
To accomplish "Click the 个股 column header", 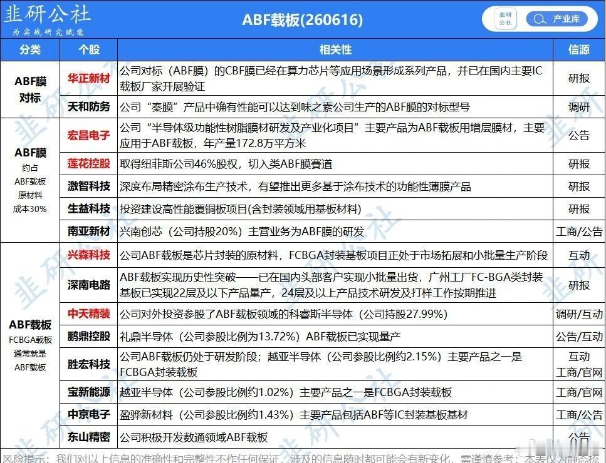I will (89, 50).
